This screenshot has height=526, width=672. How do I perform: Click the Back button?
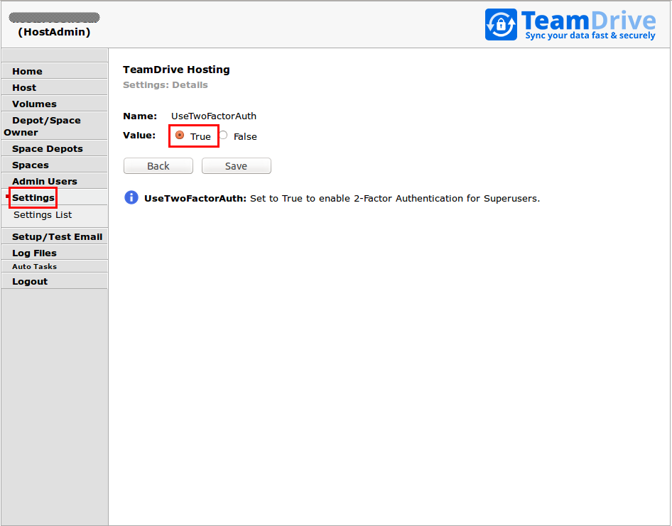tap(158, 166)
